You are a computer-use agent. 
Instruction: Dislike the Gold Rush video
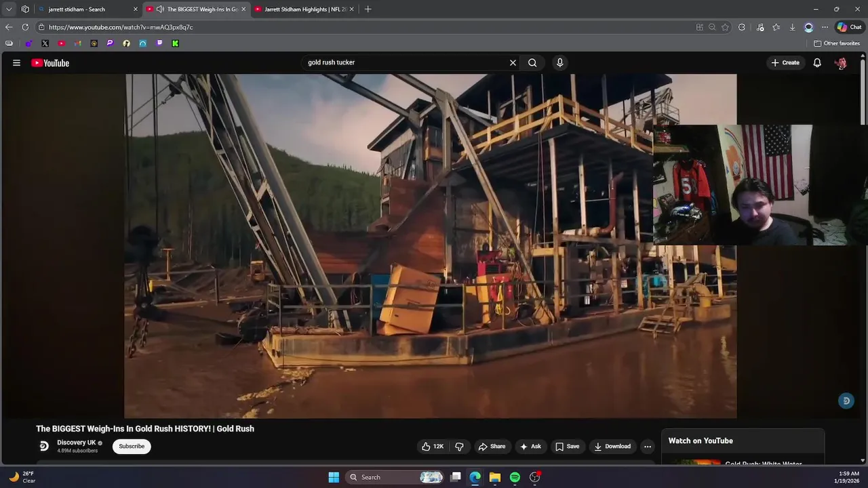pyautogui.click(x=459, y=446)
